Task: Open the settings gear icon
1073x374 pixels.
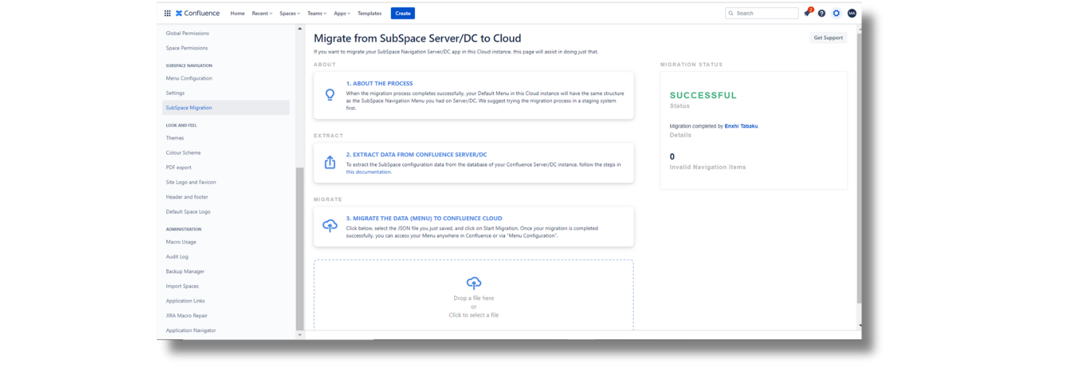Action: click(836, 13)
